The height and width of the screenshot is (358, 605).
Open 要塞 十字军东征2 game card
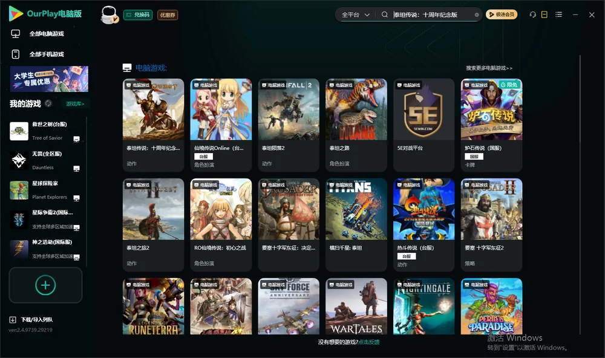pyautogui.click(x=491, y=224)
